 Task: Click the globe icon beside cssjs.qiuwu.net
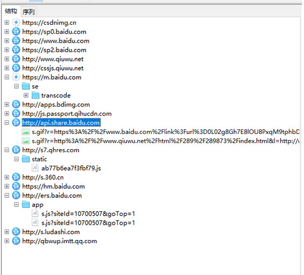[16, 68]
